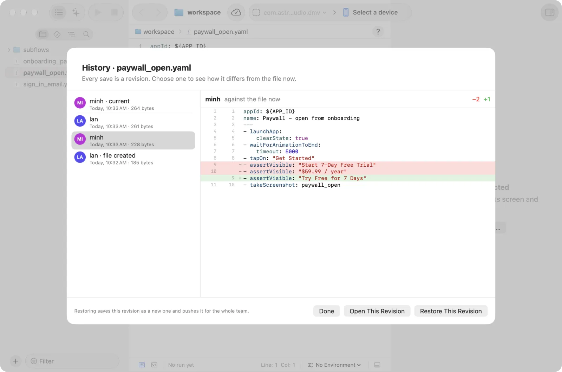Restore This Revision for the team
562x372 pixels.
[451, 311]
